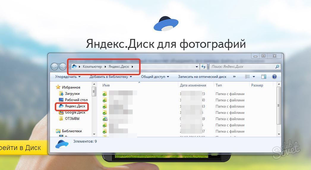The image size is (311, 170).
Task: Click Элементов: 9 status text
Action: pyautogui.click(x=85, y=141)
